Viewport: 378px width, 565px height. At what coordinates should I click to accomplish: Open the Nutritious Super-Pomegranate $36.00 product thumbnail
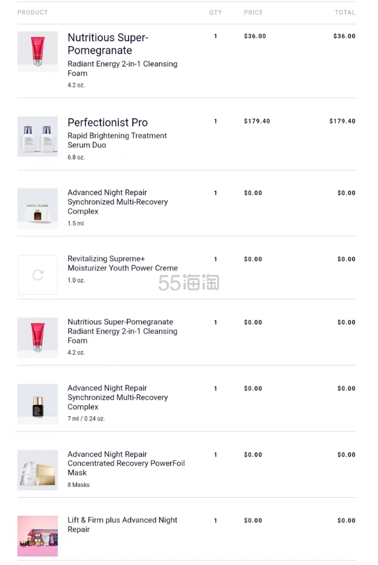pyautogui.click(x=38, y=52)
